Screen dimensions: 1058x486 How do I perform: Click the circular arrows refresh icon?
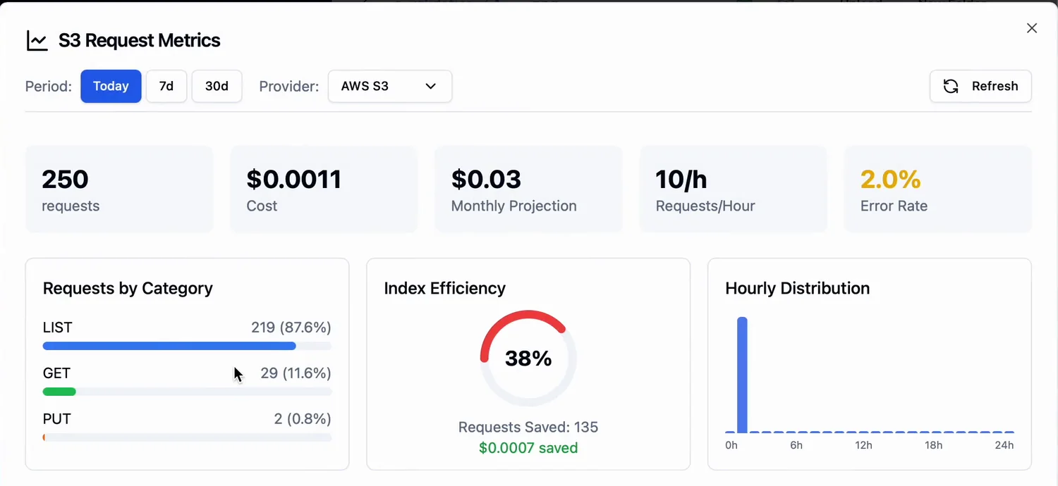[x=951, y=86]
